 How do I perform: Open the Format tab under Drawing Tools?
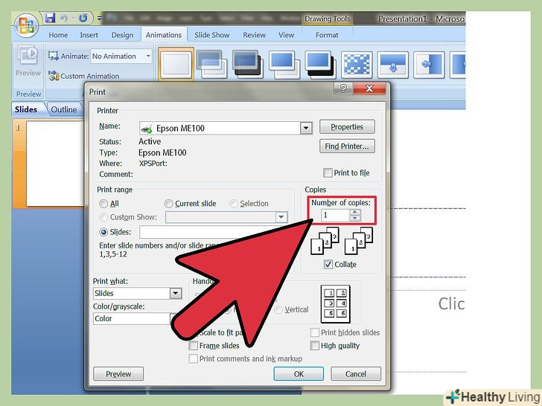pos(327,35)
